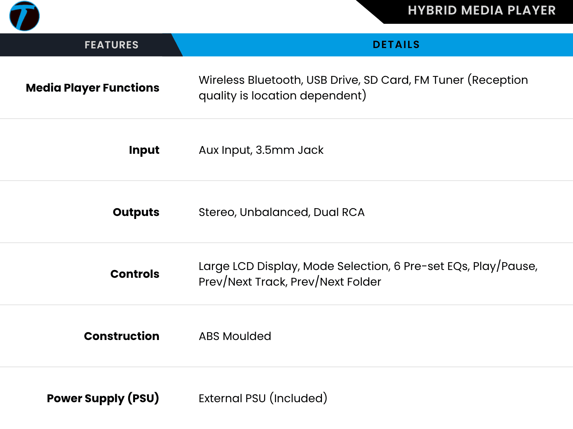Image resolution: width=573 pixels, height=429 pixels.
Task: Click the FM Tuner text
Action: (x=439, y=80)
